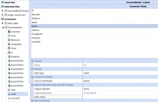Click the Connector Fields header
Viewport: 158px width, 102px height.
138,6
